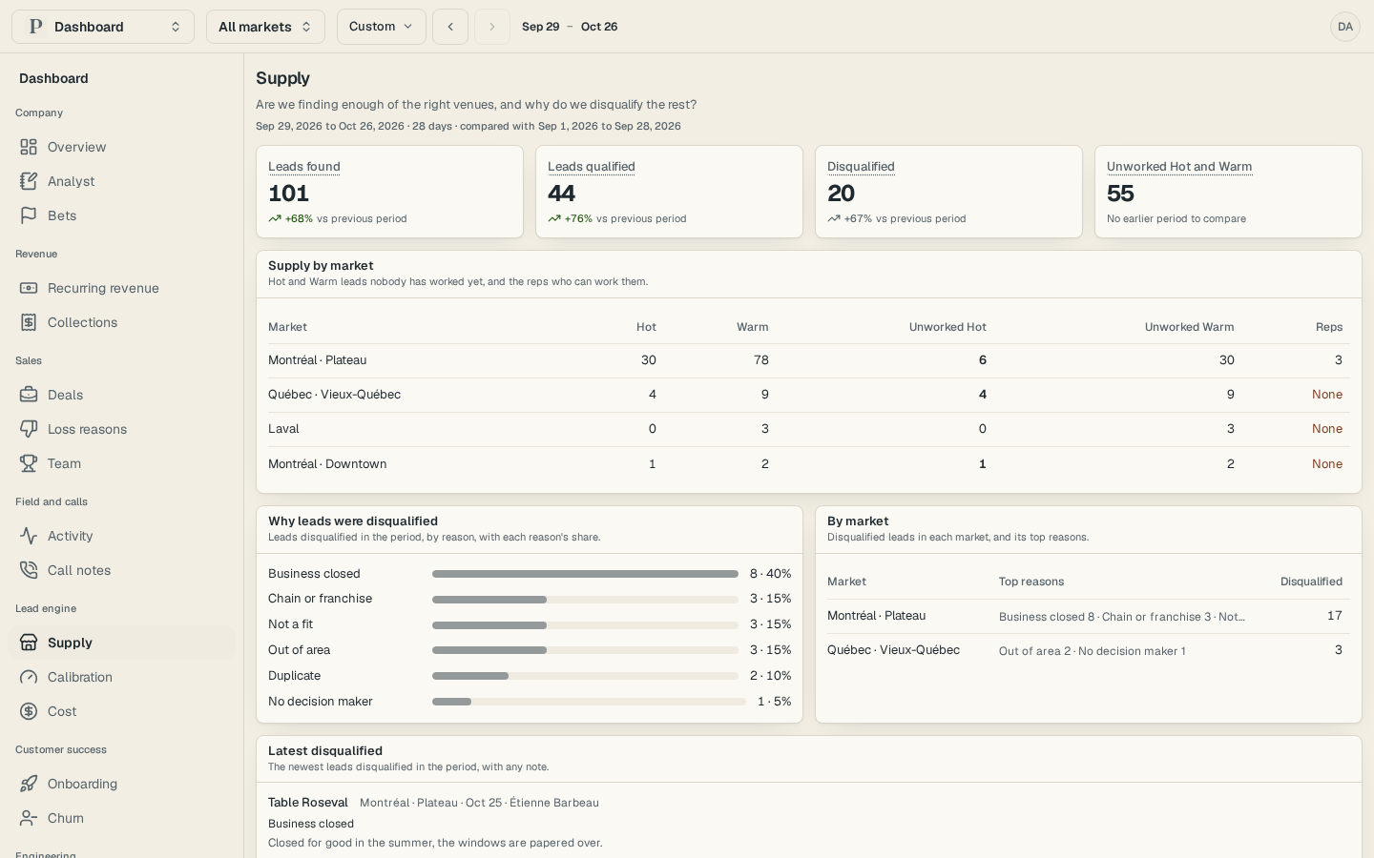Click the Collections receipt icon
1374x858 pixels.
29,322
